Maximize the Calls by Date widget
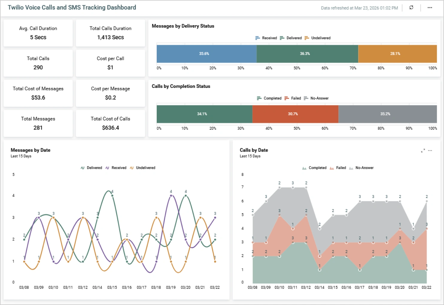Screen dimensions: 444x305 (x=423, y=151)
